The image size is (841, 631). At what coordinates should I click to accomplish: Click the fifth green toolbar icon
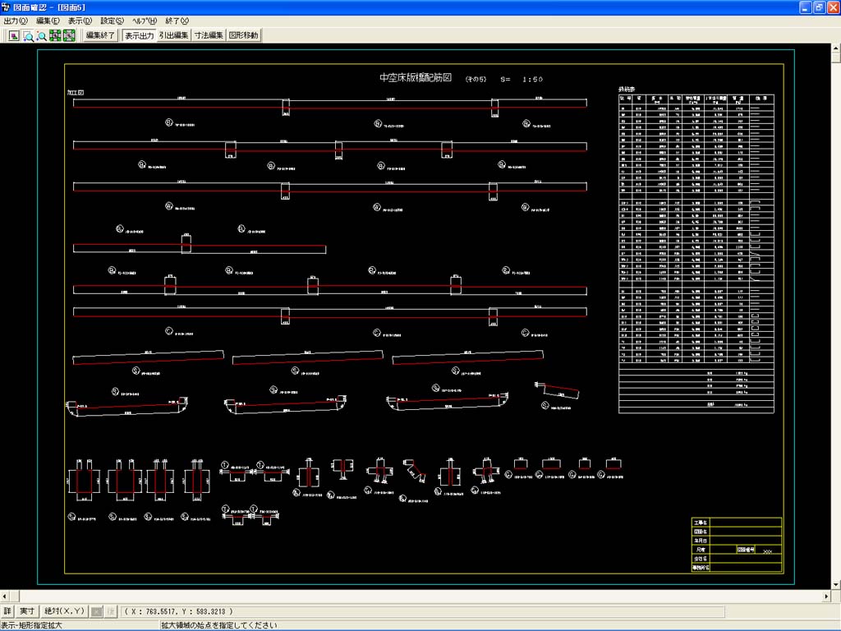click(69, 35)
